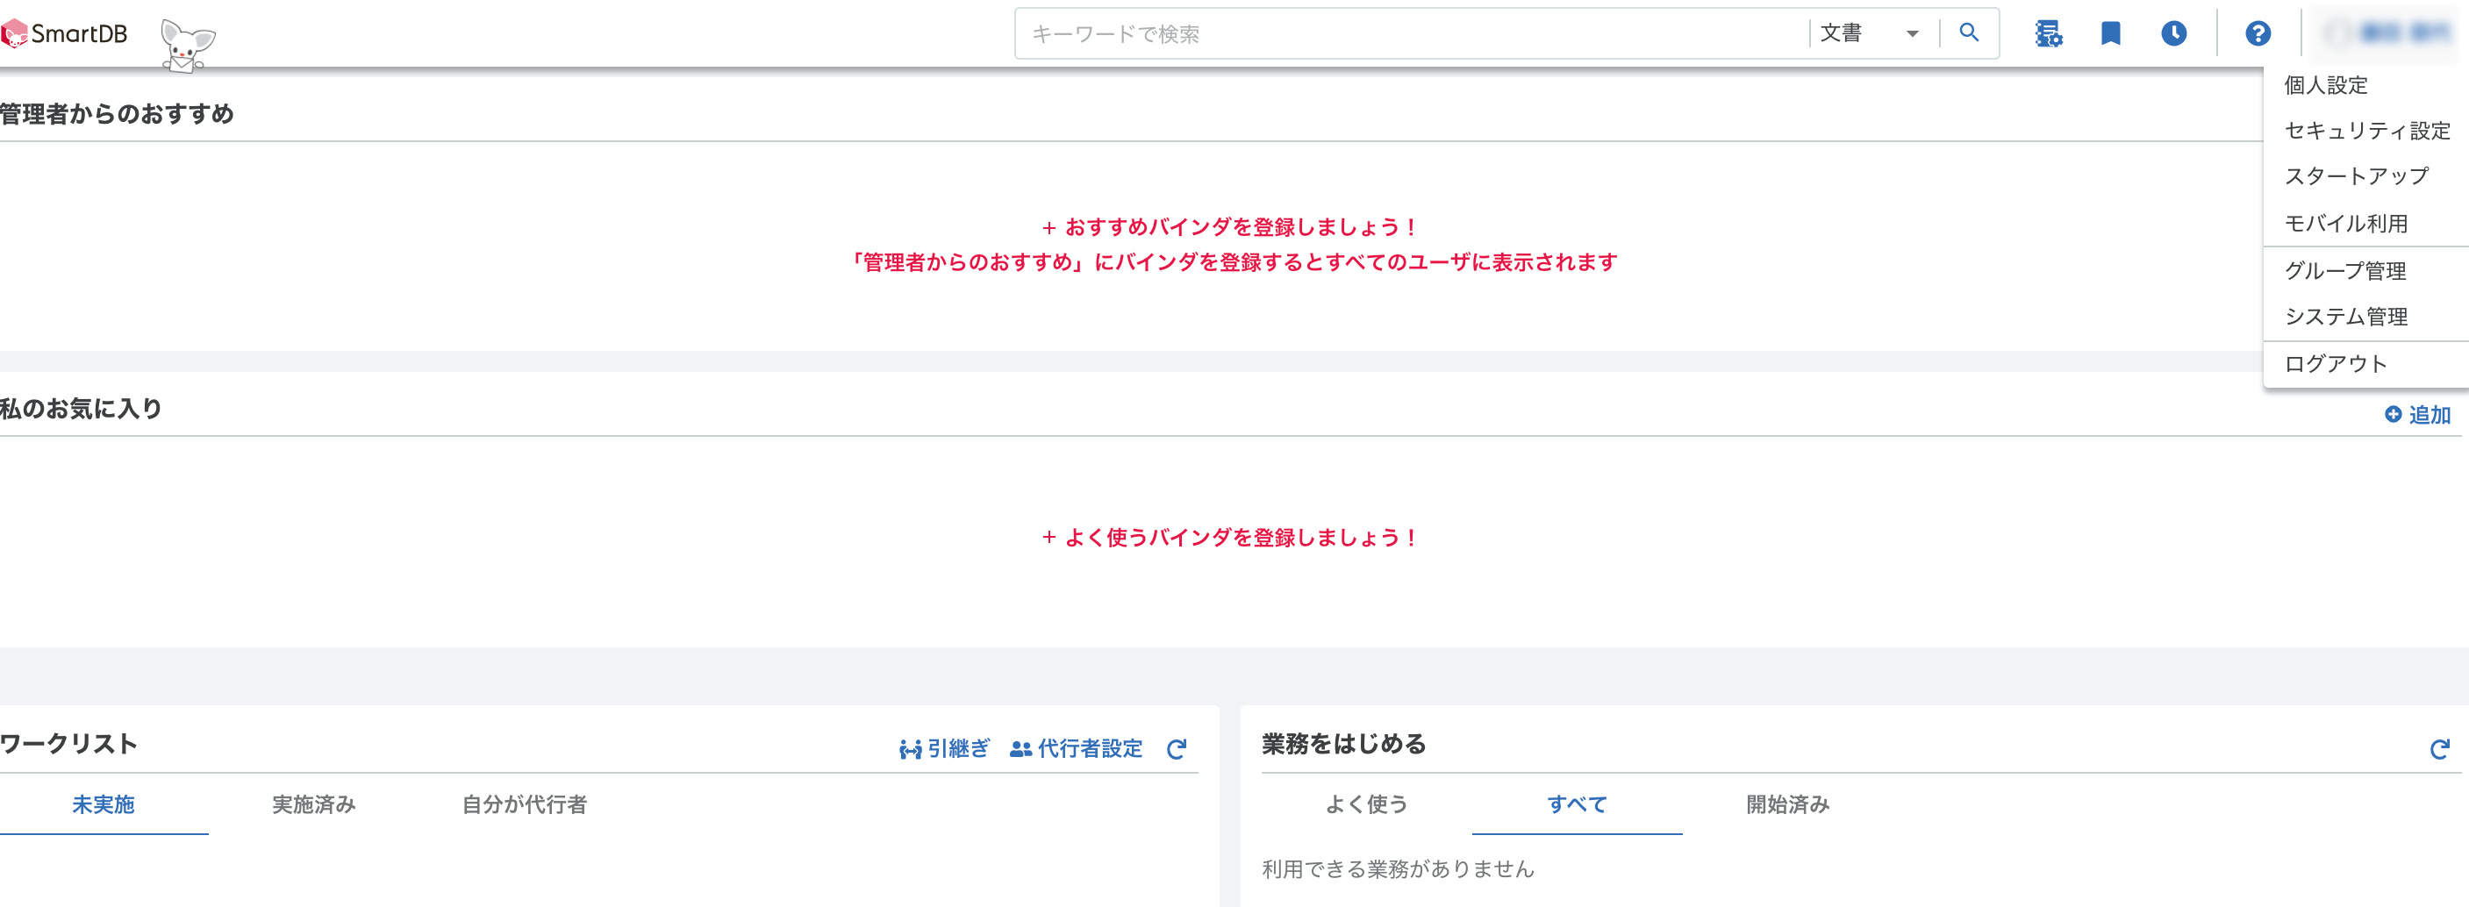Screen dimensions: 2469x907
Task: Refresh the ワークリスト panel
Action: [1177, 749]
